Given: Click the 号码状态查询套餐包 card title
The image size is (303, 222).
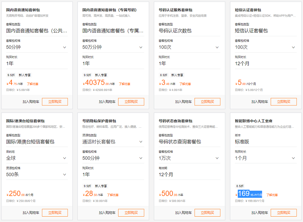Looking at the screenshot, I should [175, 121].
